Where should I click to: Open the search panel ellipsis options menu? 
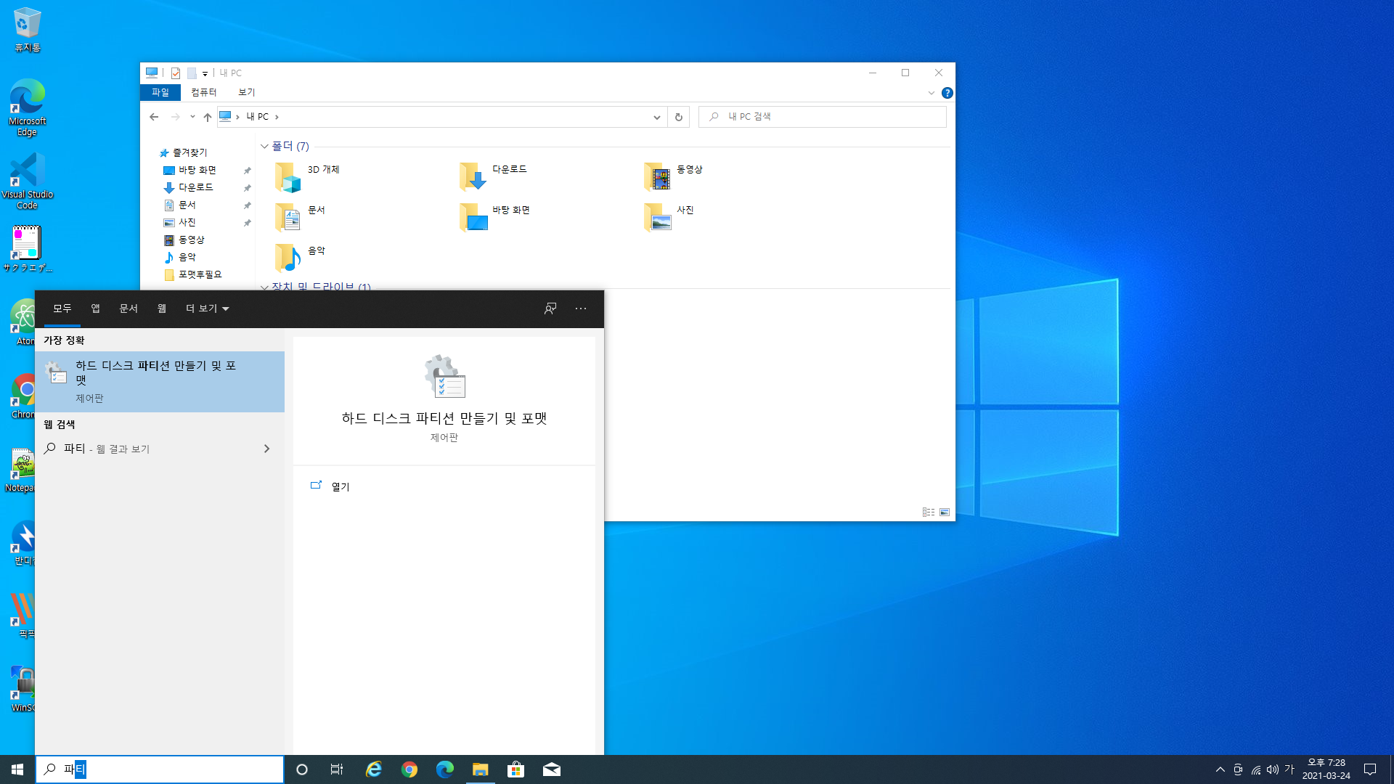581,309
